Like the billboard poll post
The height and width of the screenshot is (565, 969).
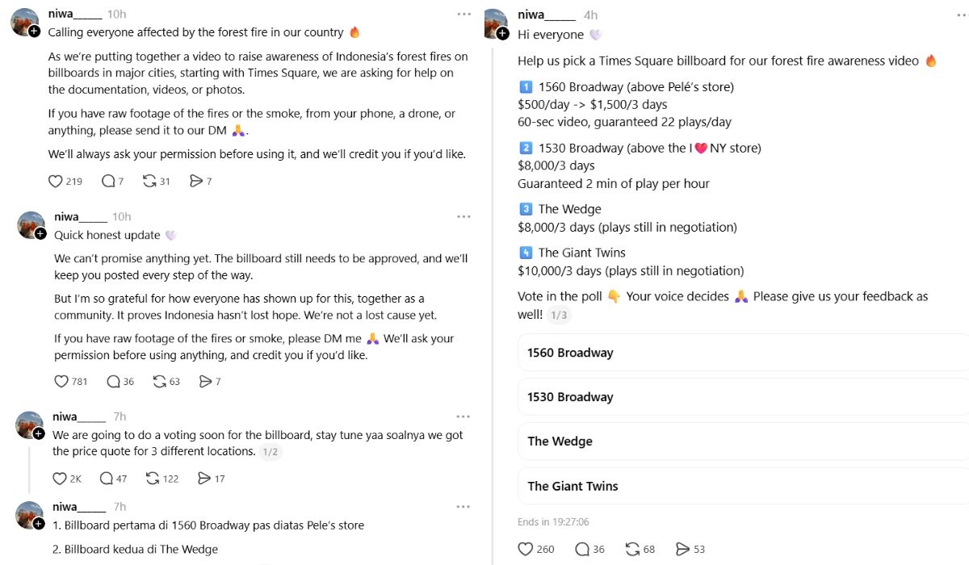(x=536, y=549)
